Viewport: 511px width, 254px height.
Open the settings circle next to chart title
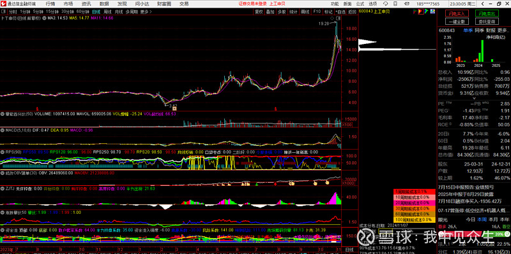point(44,18)
